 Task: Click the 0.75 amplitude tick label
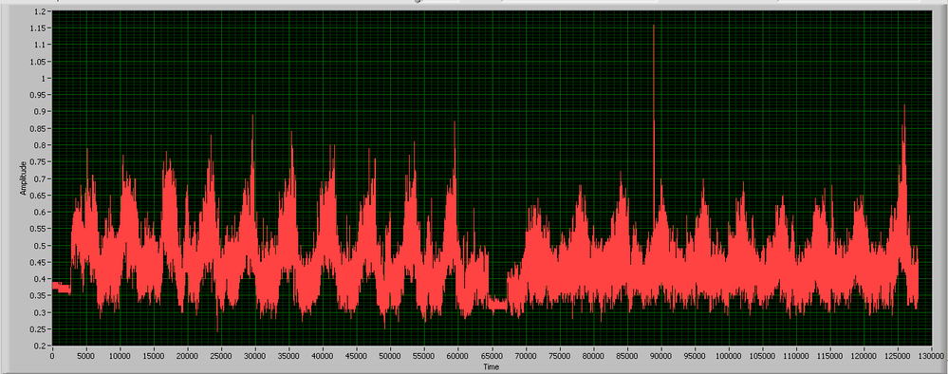click(42, 161)
